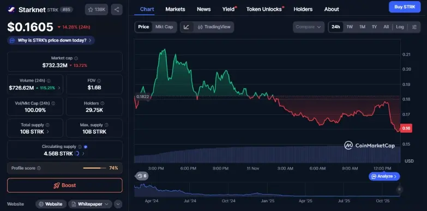Viewport: 427px width, 211px height.
Task: Select the All time range
Action: [x=386, y=27]
